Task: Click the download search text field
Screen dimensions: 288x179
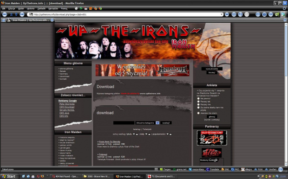Action: pos(124,123)
